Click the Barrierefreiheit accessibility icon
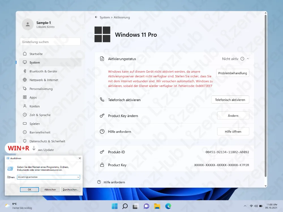The height and width of the screenshot is (212, 283). coord(25,132)
